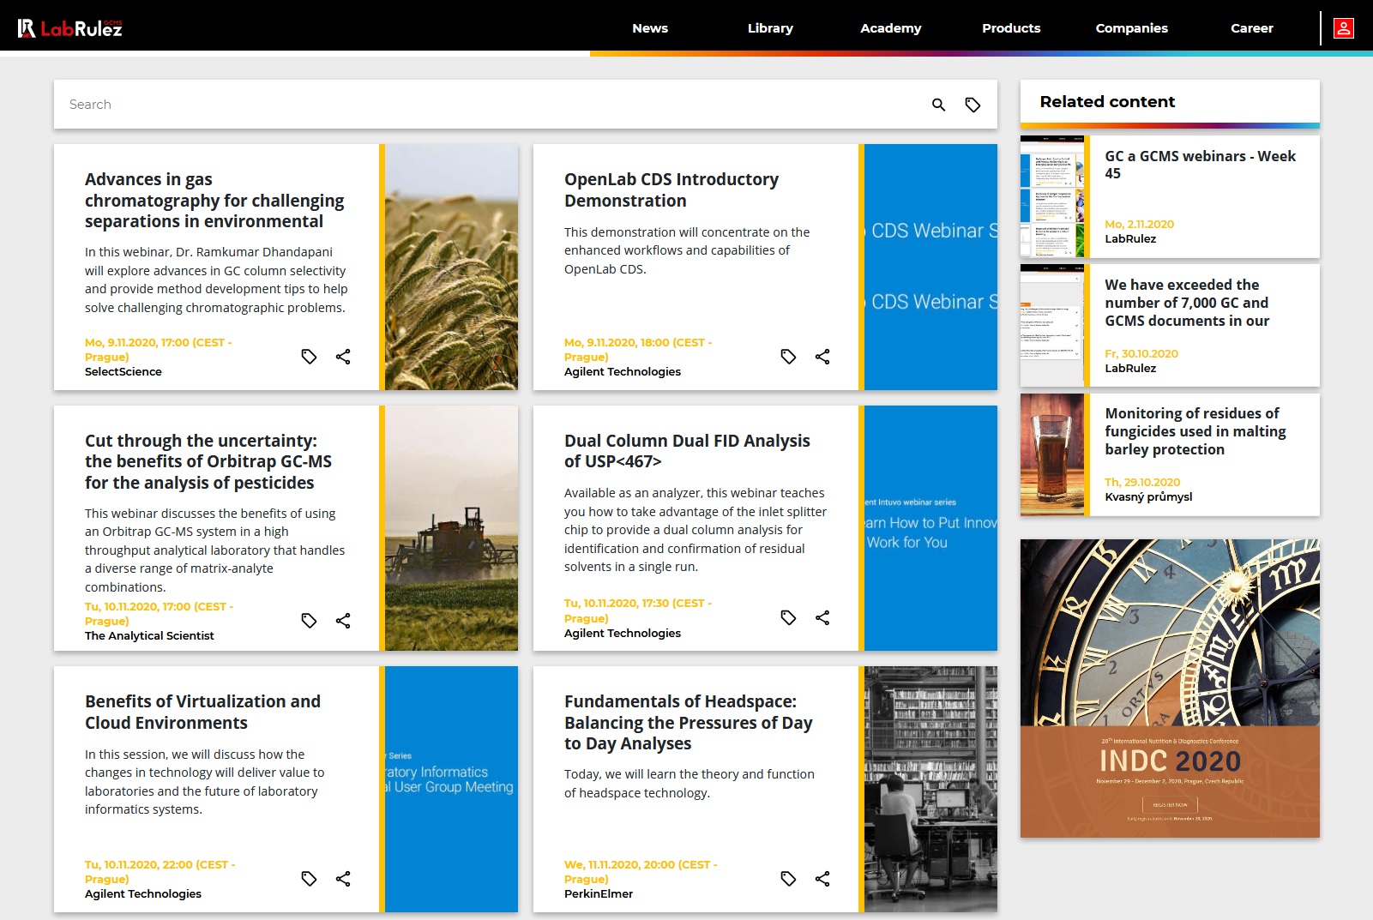
Task: Click tag icon on Fundamentals of Headspace card
Action: click(x=789, y=879)
